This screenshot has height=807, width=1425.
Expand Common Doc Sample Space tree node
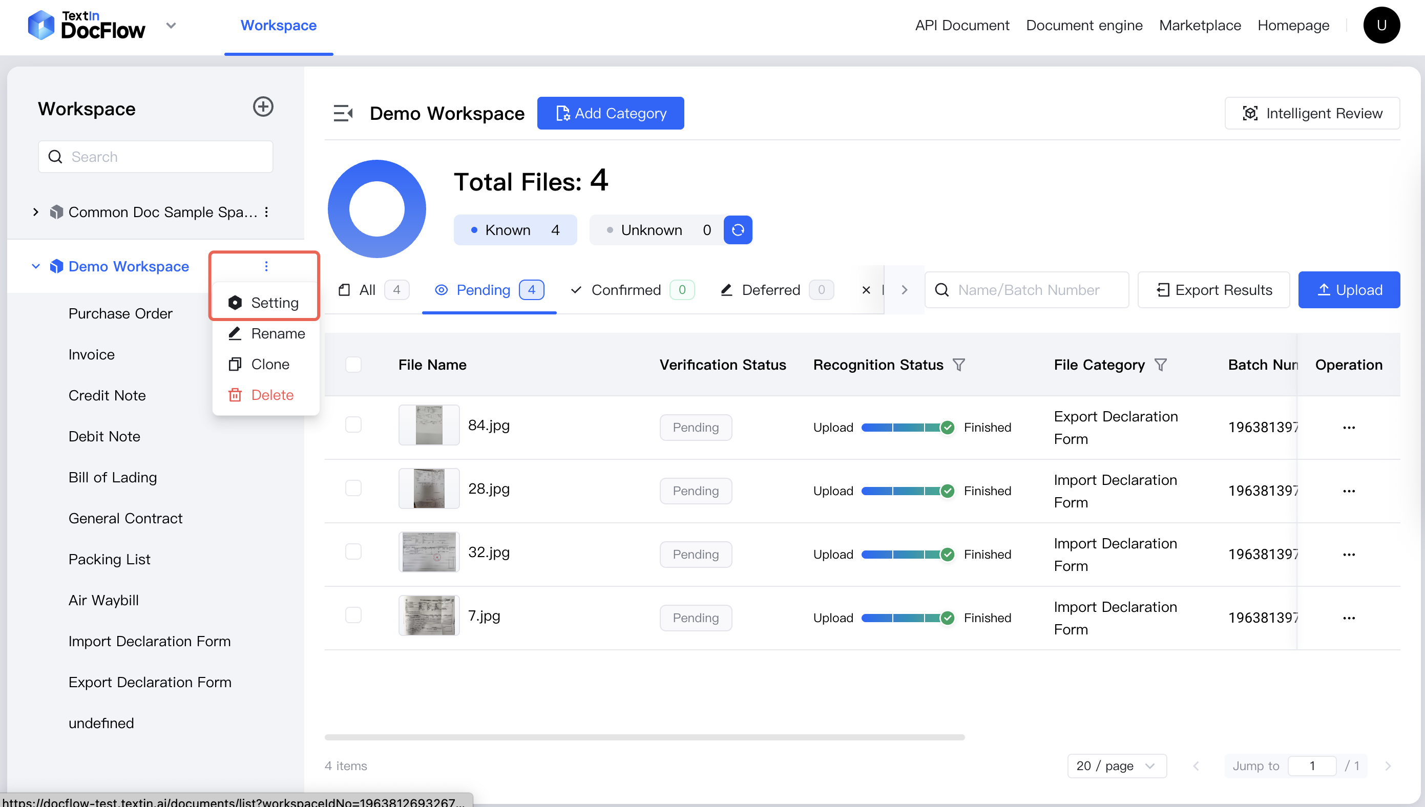[36, 213]
